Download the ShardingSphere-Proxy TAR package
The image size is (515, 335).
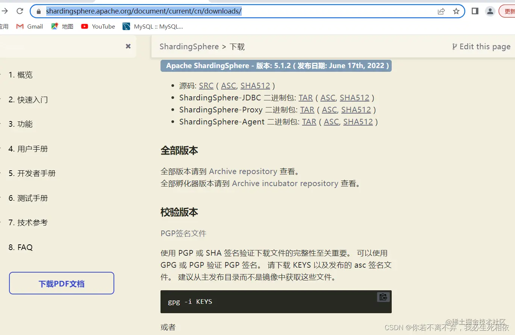(307, 110)
